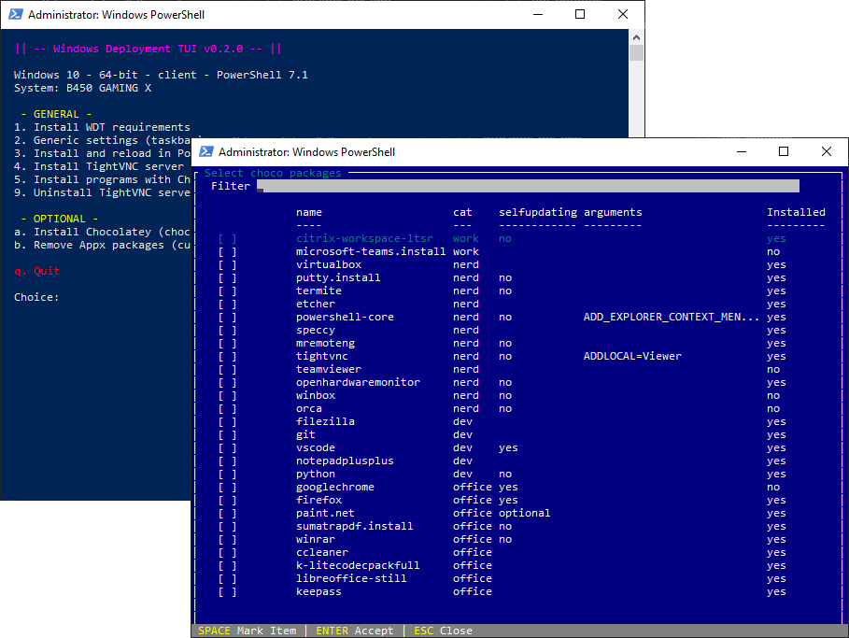Screen dimensions: 849x638
Task: Mark the googlechrome checkbox
Action: 227,488
